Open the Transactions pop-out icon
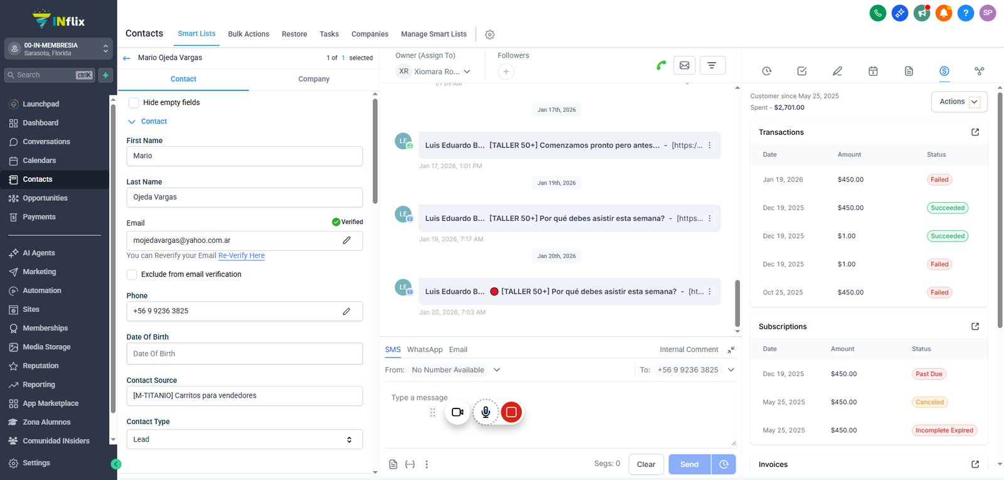Viewport: 1004px width, 480px height. pyautogui.click(x=975, y=132)
